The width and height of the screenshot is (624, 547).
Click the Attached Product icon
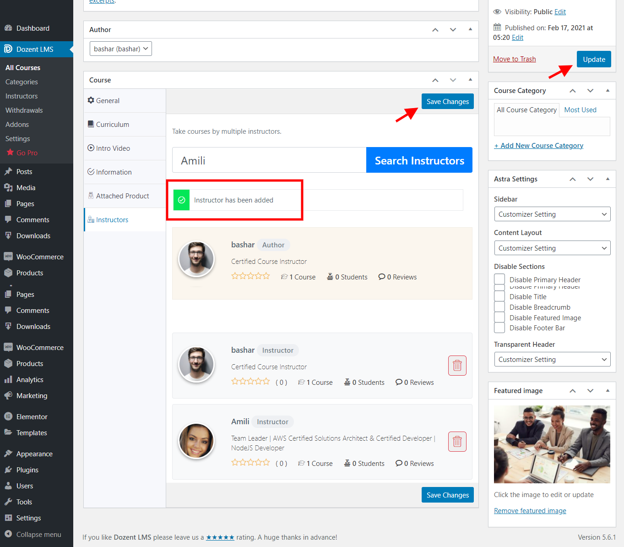(x=91, y=196)
